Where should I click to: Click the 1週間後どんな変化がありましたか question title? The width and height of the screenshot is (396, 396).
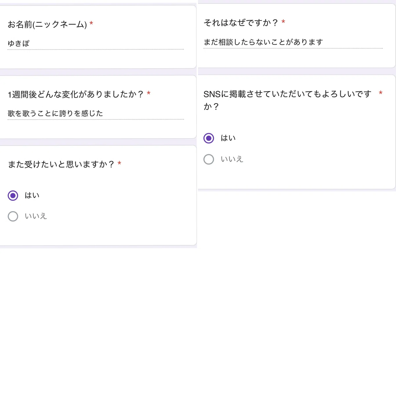click(x=76, y=94)
